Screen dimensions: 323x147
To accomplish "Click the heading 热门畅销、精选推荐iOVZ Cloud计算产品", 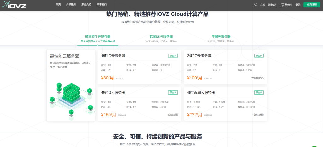I will coord(158,14).
